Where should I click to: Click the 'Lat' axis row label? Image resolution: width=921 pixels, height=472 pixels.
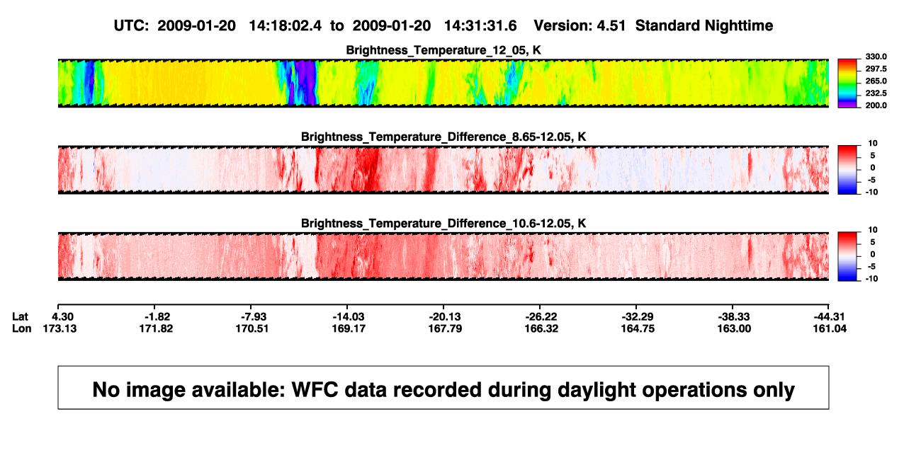[20, 316]
